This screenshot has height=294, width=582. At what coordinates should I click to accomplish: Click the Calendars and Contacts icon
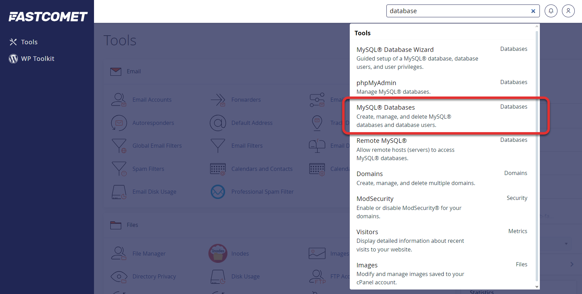[x=218, y=169]
